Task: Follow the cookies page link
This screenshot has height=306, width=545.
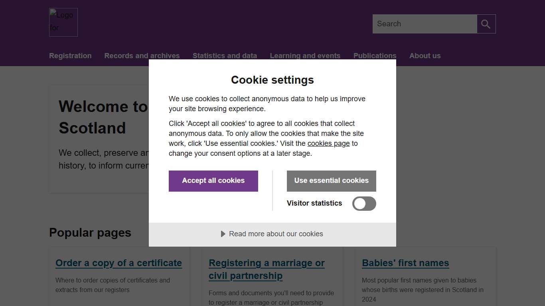Action: (x=328, y=143)
